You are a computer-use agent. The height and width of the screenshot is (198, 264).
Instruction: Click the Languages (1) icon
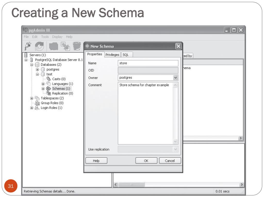click(48, 84)
